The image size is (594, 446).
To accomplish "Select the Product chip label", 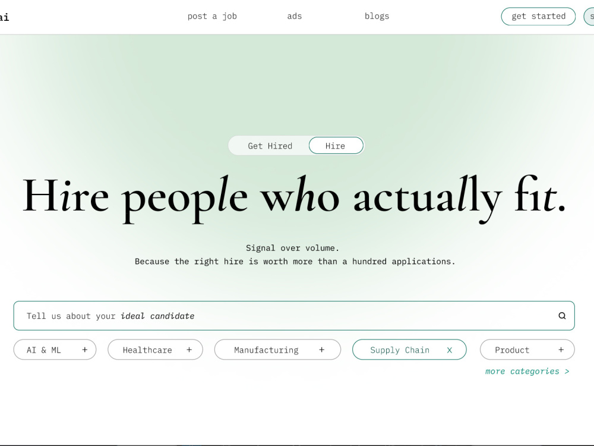I will pyautogui.click(x=512, y=350).
